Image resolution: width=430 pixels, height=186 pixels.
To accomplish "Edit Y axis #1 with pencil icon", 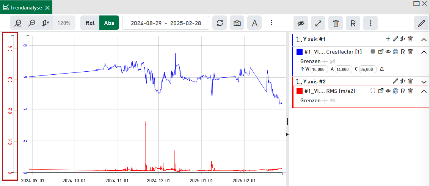I will (x=395, y=39).
